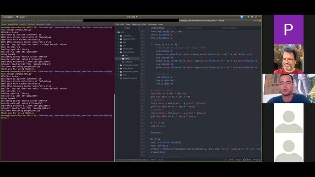Change the UTF-8 encoding in status bar
The width and height of the screenshot is (315, 177).
pos(231,160)
